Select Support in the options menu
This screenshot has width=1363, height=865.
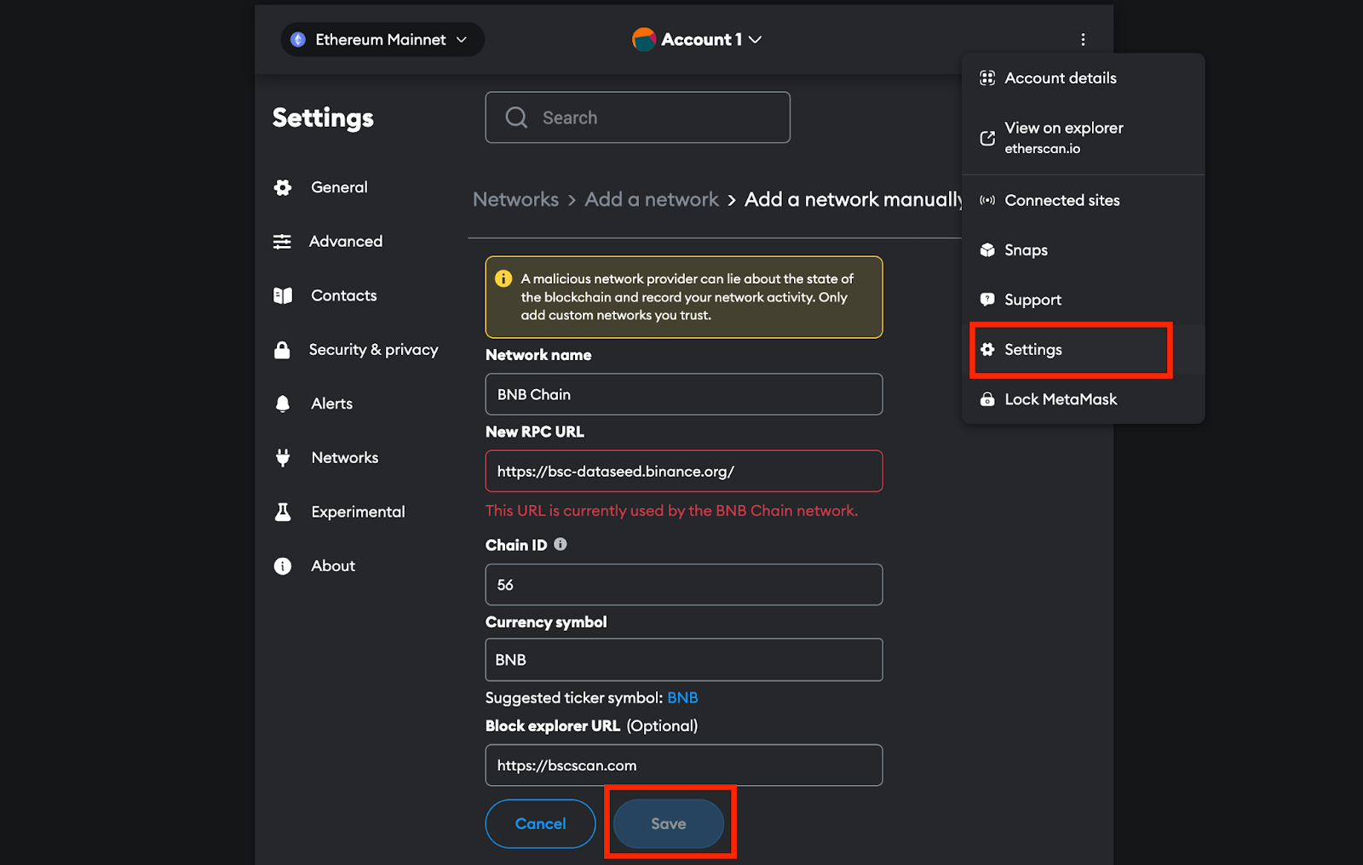coord(1083,300)
